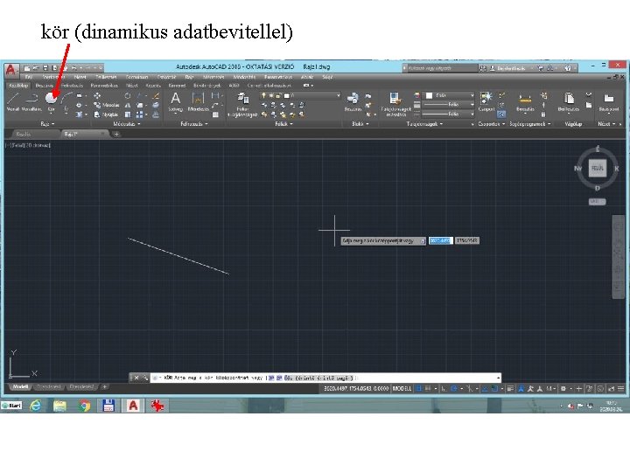
Task: Open the Kezdőlap ribbon tab
Action: click(18, 86)
